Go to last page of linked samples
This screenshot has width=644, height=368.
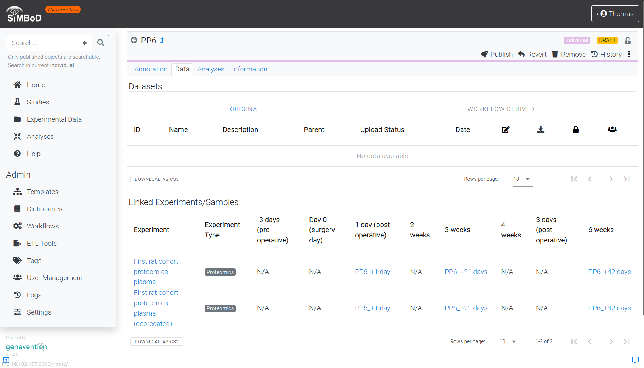pos(627,341)
